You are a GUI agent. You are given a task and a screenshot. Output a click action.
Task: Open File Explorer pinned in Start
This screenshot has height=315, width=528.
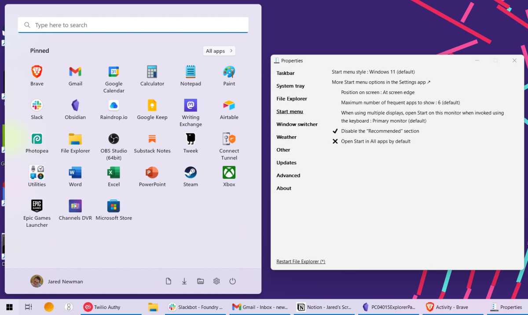click(75, 143)
